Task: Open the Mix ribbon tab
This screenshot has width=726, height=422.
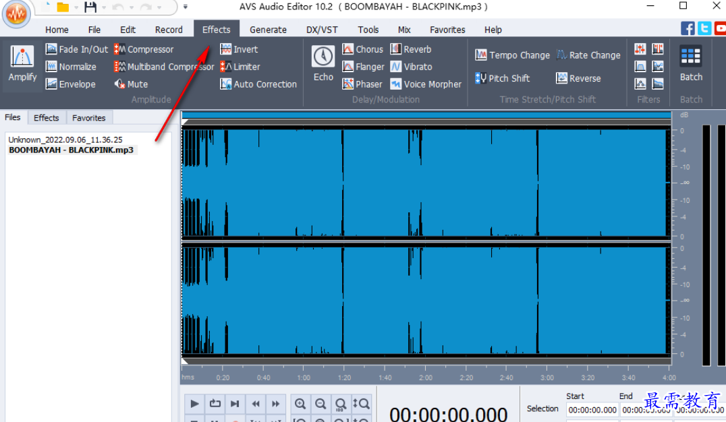Action: click(x=404, y=30)
